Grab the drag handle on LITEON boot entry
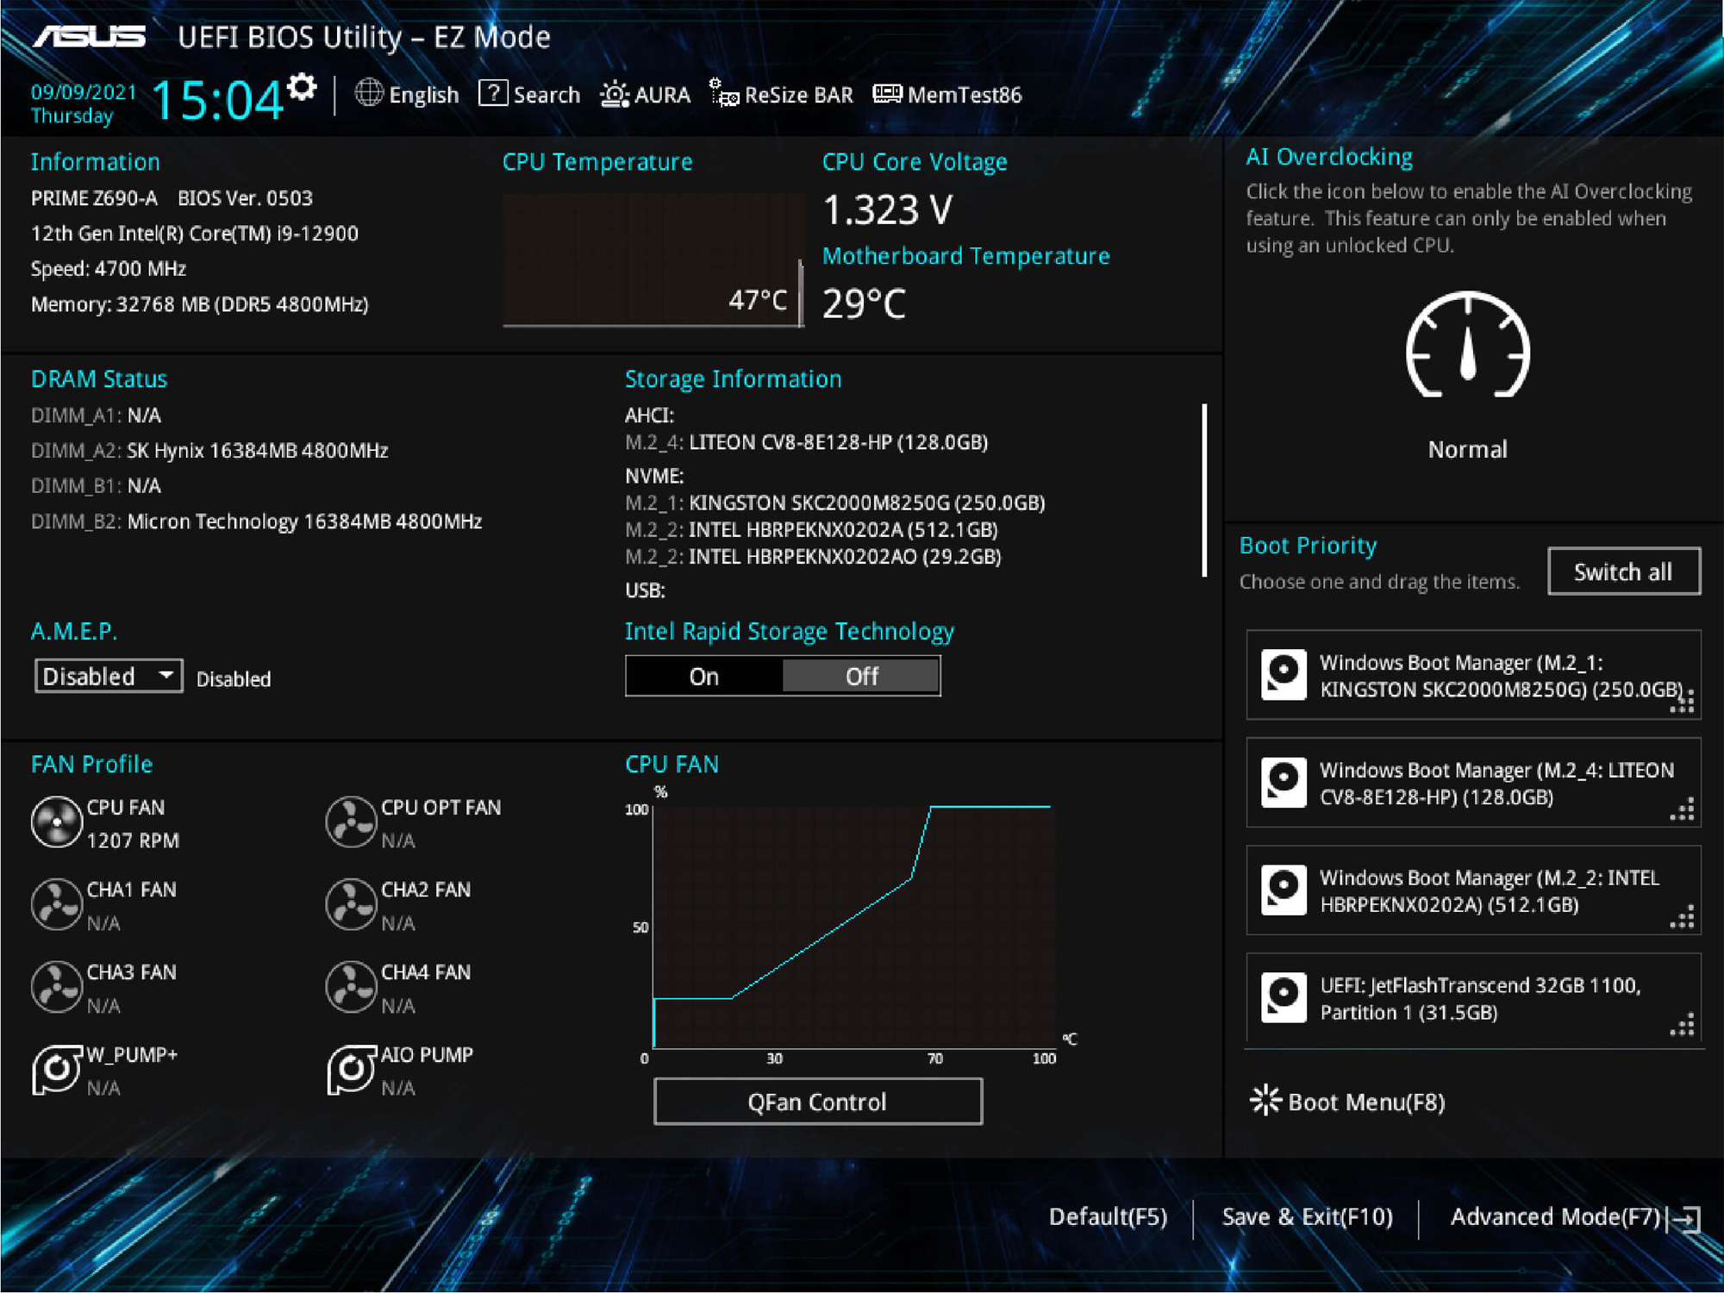 (1683, 809)
